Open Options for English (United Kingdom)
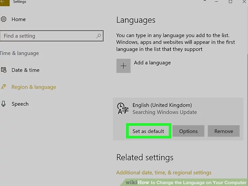 click(x=188, y=131)
